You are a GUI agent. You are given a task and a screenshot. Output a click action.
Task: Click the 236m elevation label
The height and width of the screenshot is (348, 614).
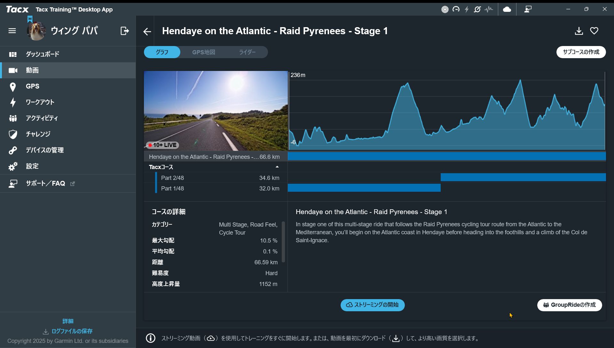click(298, 75)
